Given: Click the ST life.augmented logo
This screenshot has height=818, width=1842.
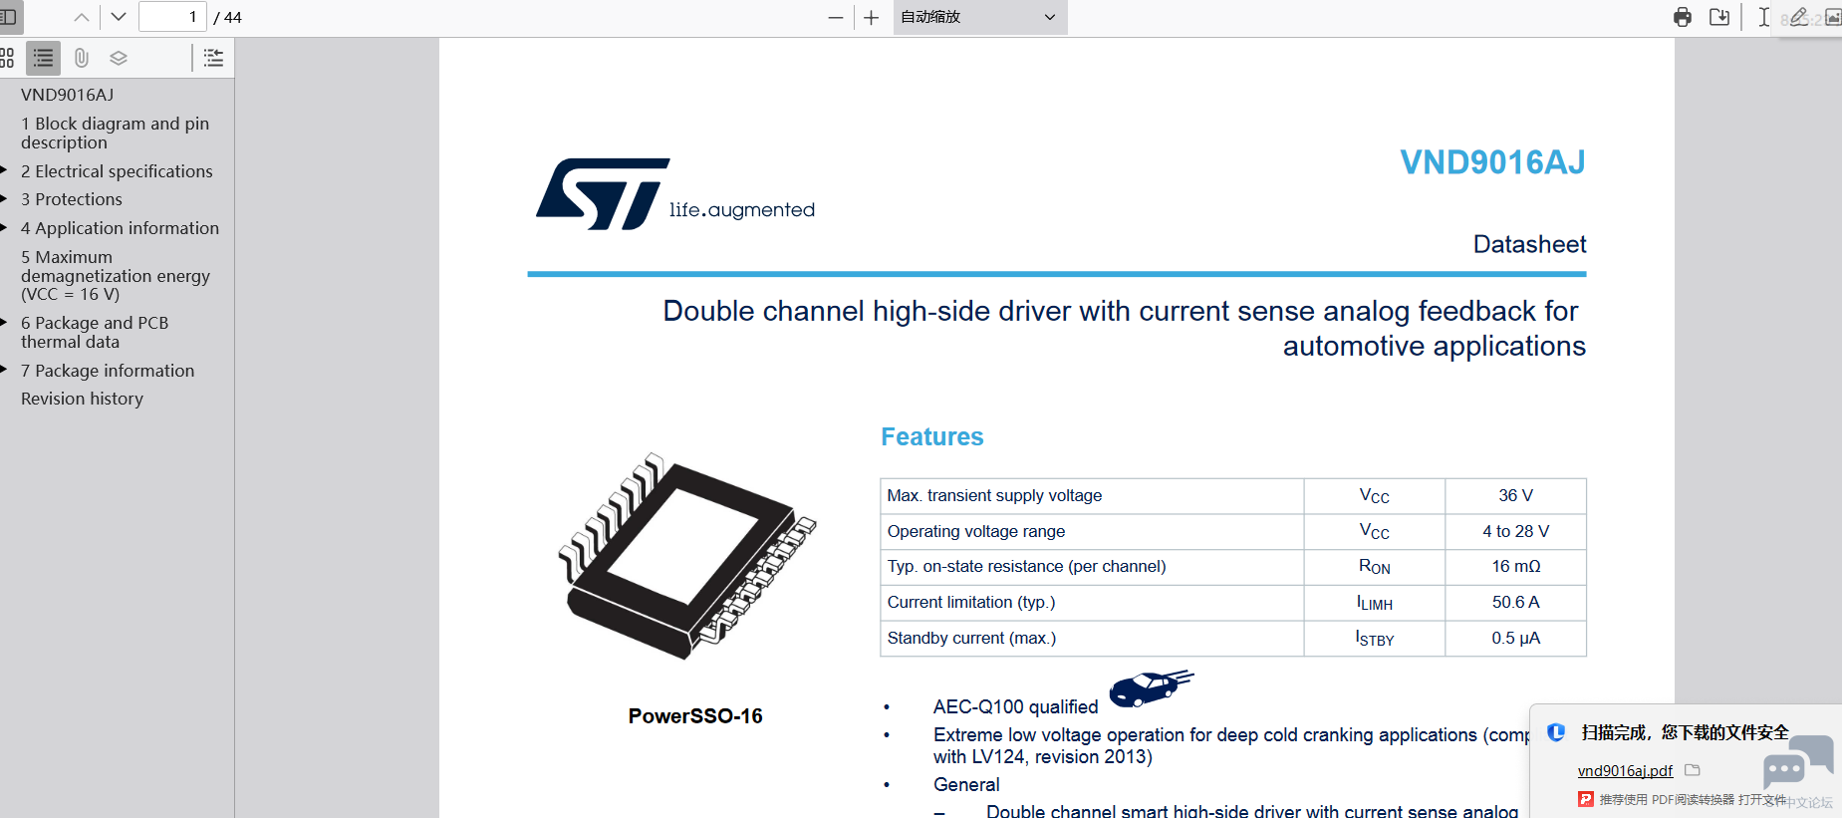Looking at the screenshot, I should (x=675, y=194).
